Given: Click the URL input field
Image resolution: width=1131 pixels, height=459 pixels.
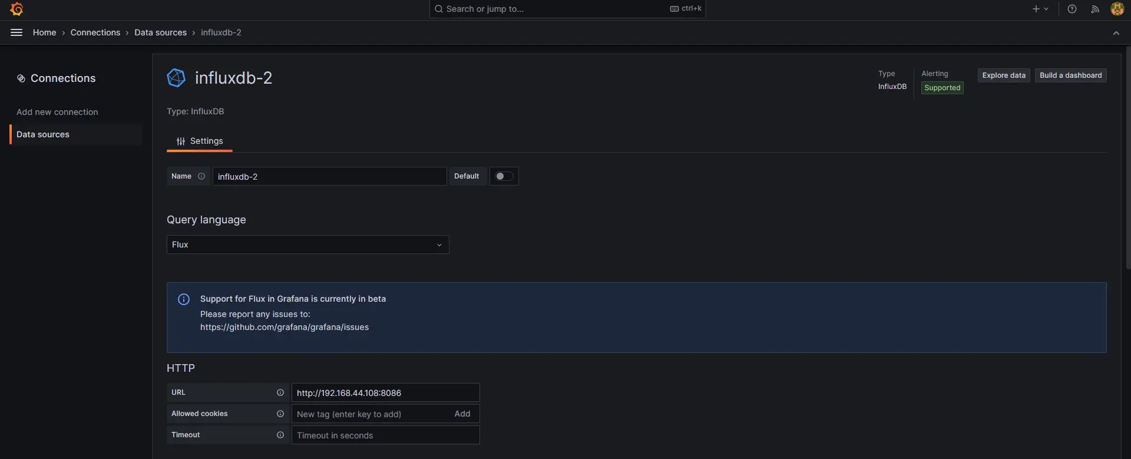Looking at the screenshot, I should [385, 392].
